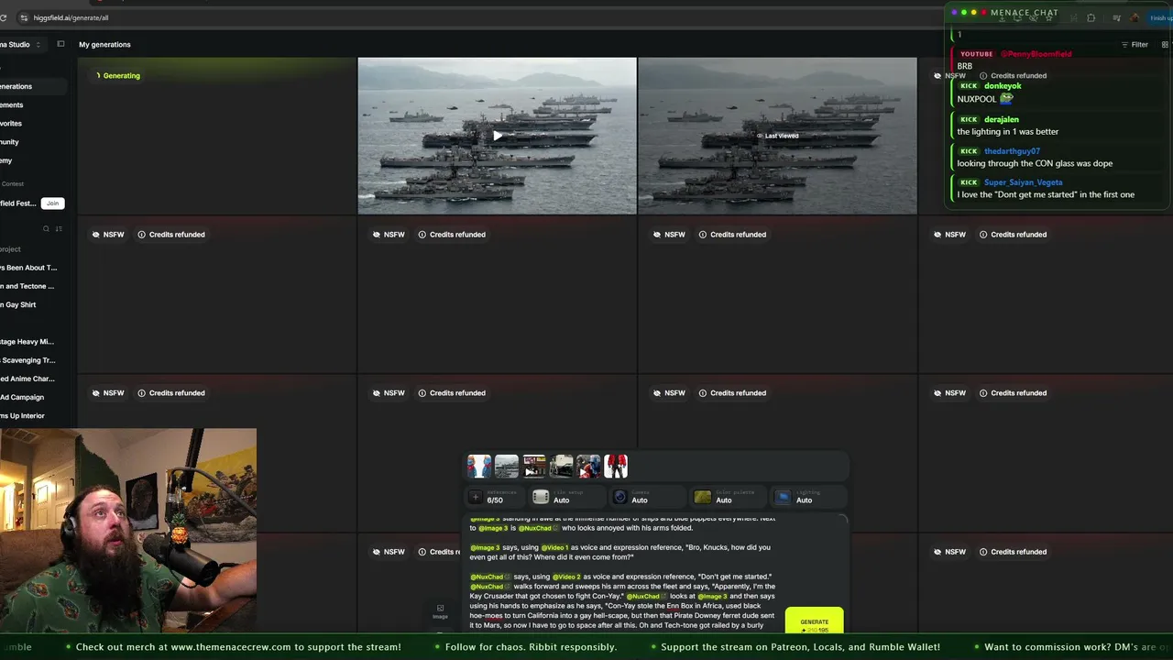Toggle NSFW eye in second row second card

click(376, 235)
